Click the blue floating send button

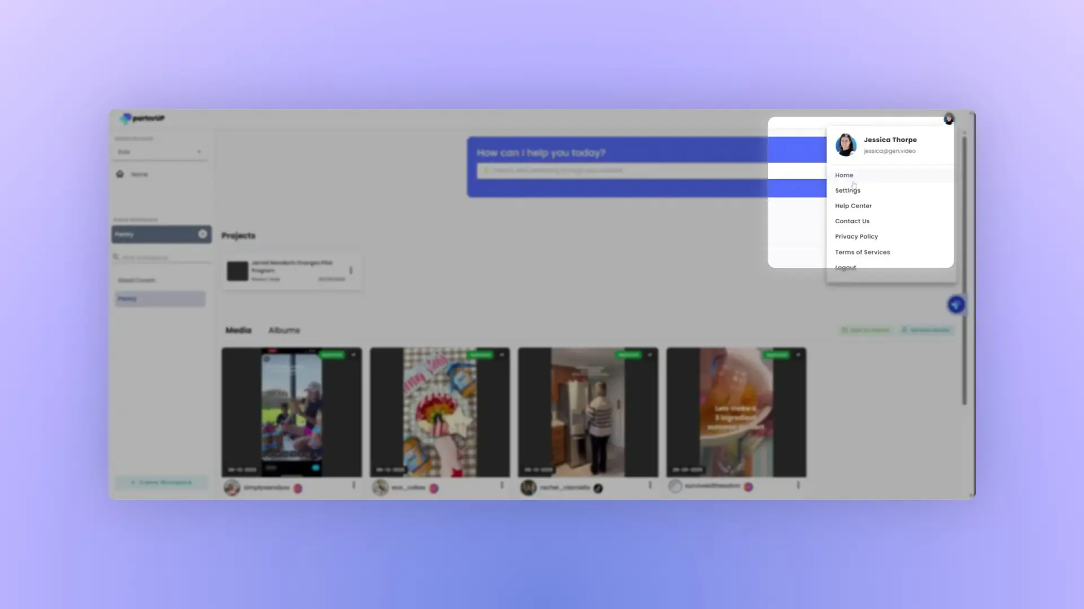[x=955, y=304]
